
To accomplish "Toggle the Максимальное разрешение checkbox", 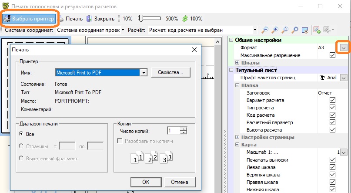I will point(333,55).
